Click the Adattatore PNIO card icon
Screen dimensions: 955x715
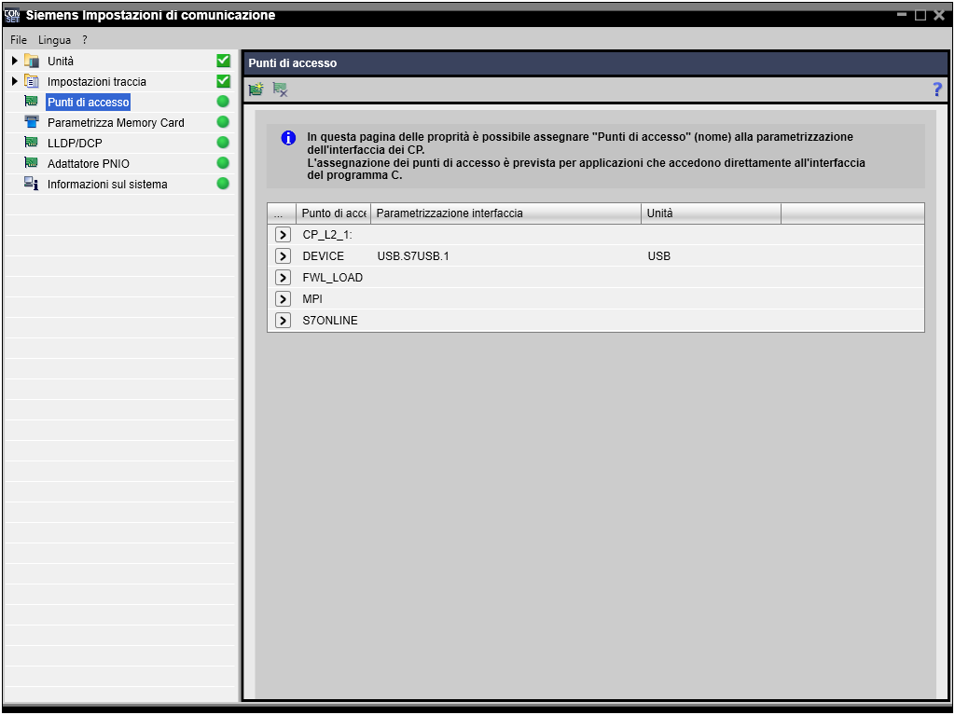[x=31, y=162]
